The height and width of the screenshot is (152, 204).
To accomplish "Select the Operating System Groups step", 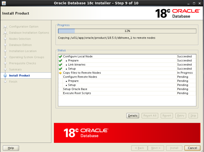I will [x=27, y=57].
